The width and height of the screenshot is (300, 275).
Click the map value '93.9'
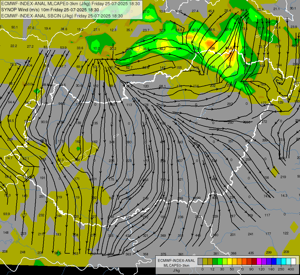coord(6,214)
